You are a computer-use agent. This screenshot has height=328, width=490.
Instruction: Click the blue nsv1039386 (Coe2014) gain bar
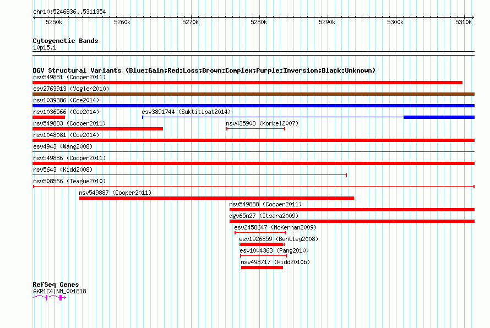point(253,106)
